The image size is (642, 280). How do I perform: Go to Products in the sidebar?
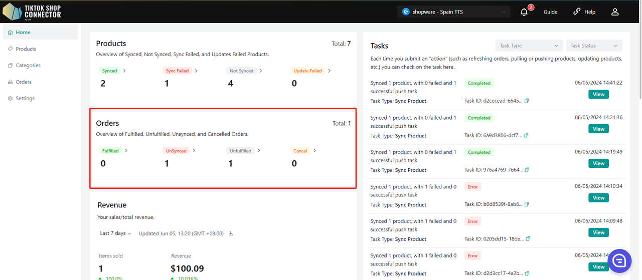(26, 49)
